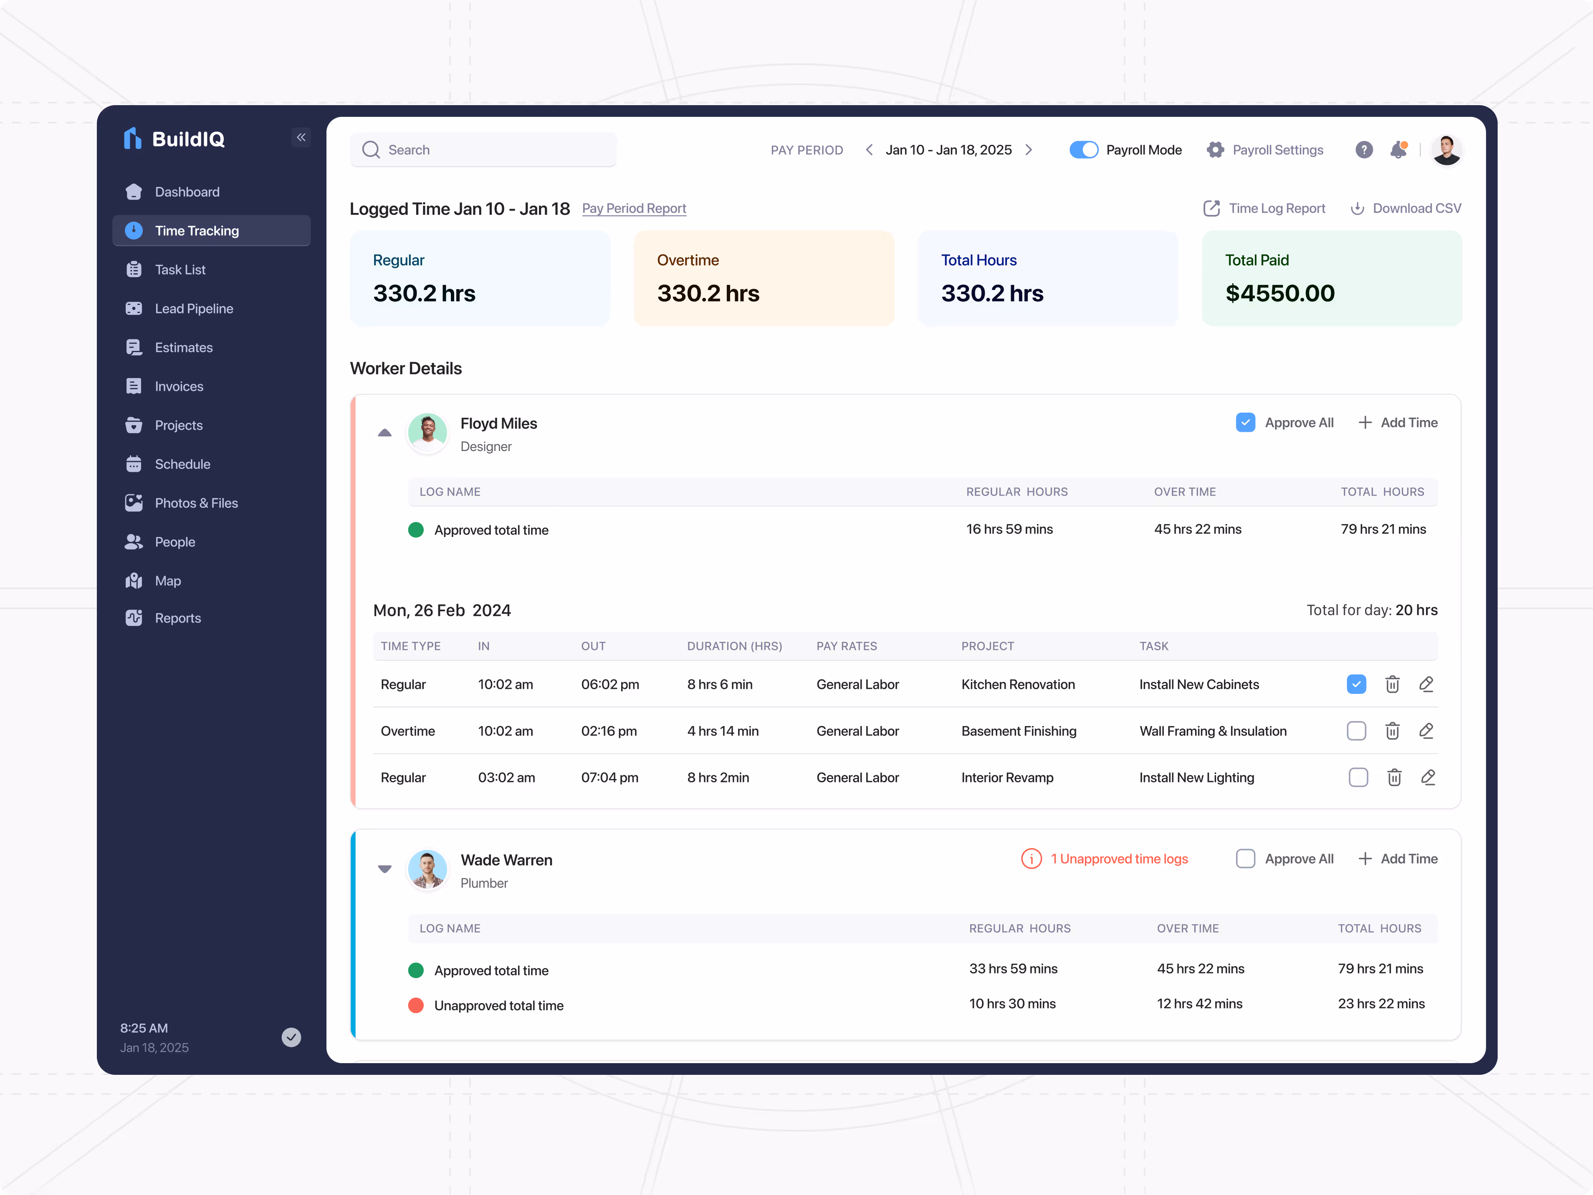Go to next pay period arrow
The image size is (1593, 1195).
point(1029,150)
